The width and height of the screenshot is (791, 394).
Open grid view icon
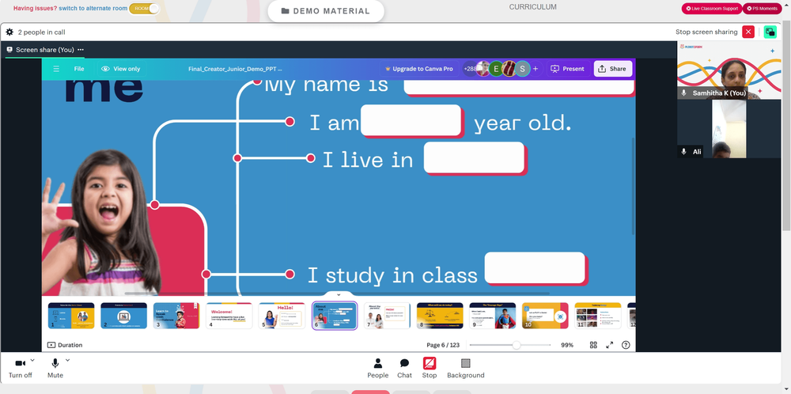coord(593,345)
